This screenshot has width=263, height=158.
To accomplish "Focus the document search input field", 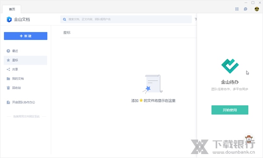I will click(126, 19).
